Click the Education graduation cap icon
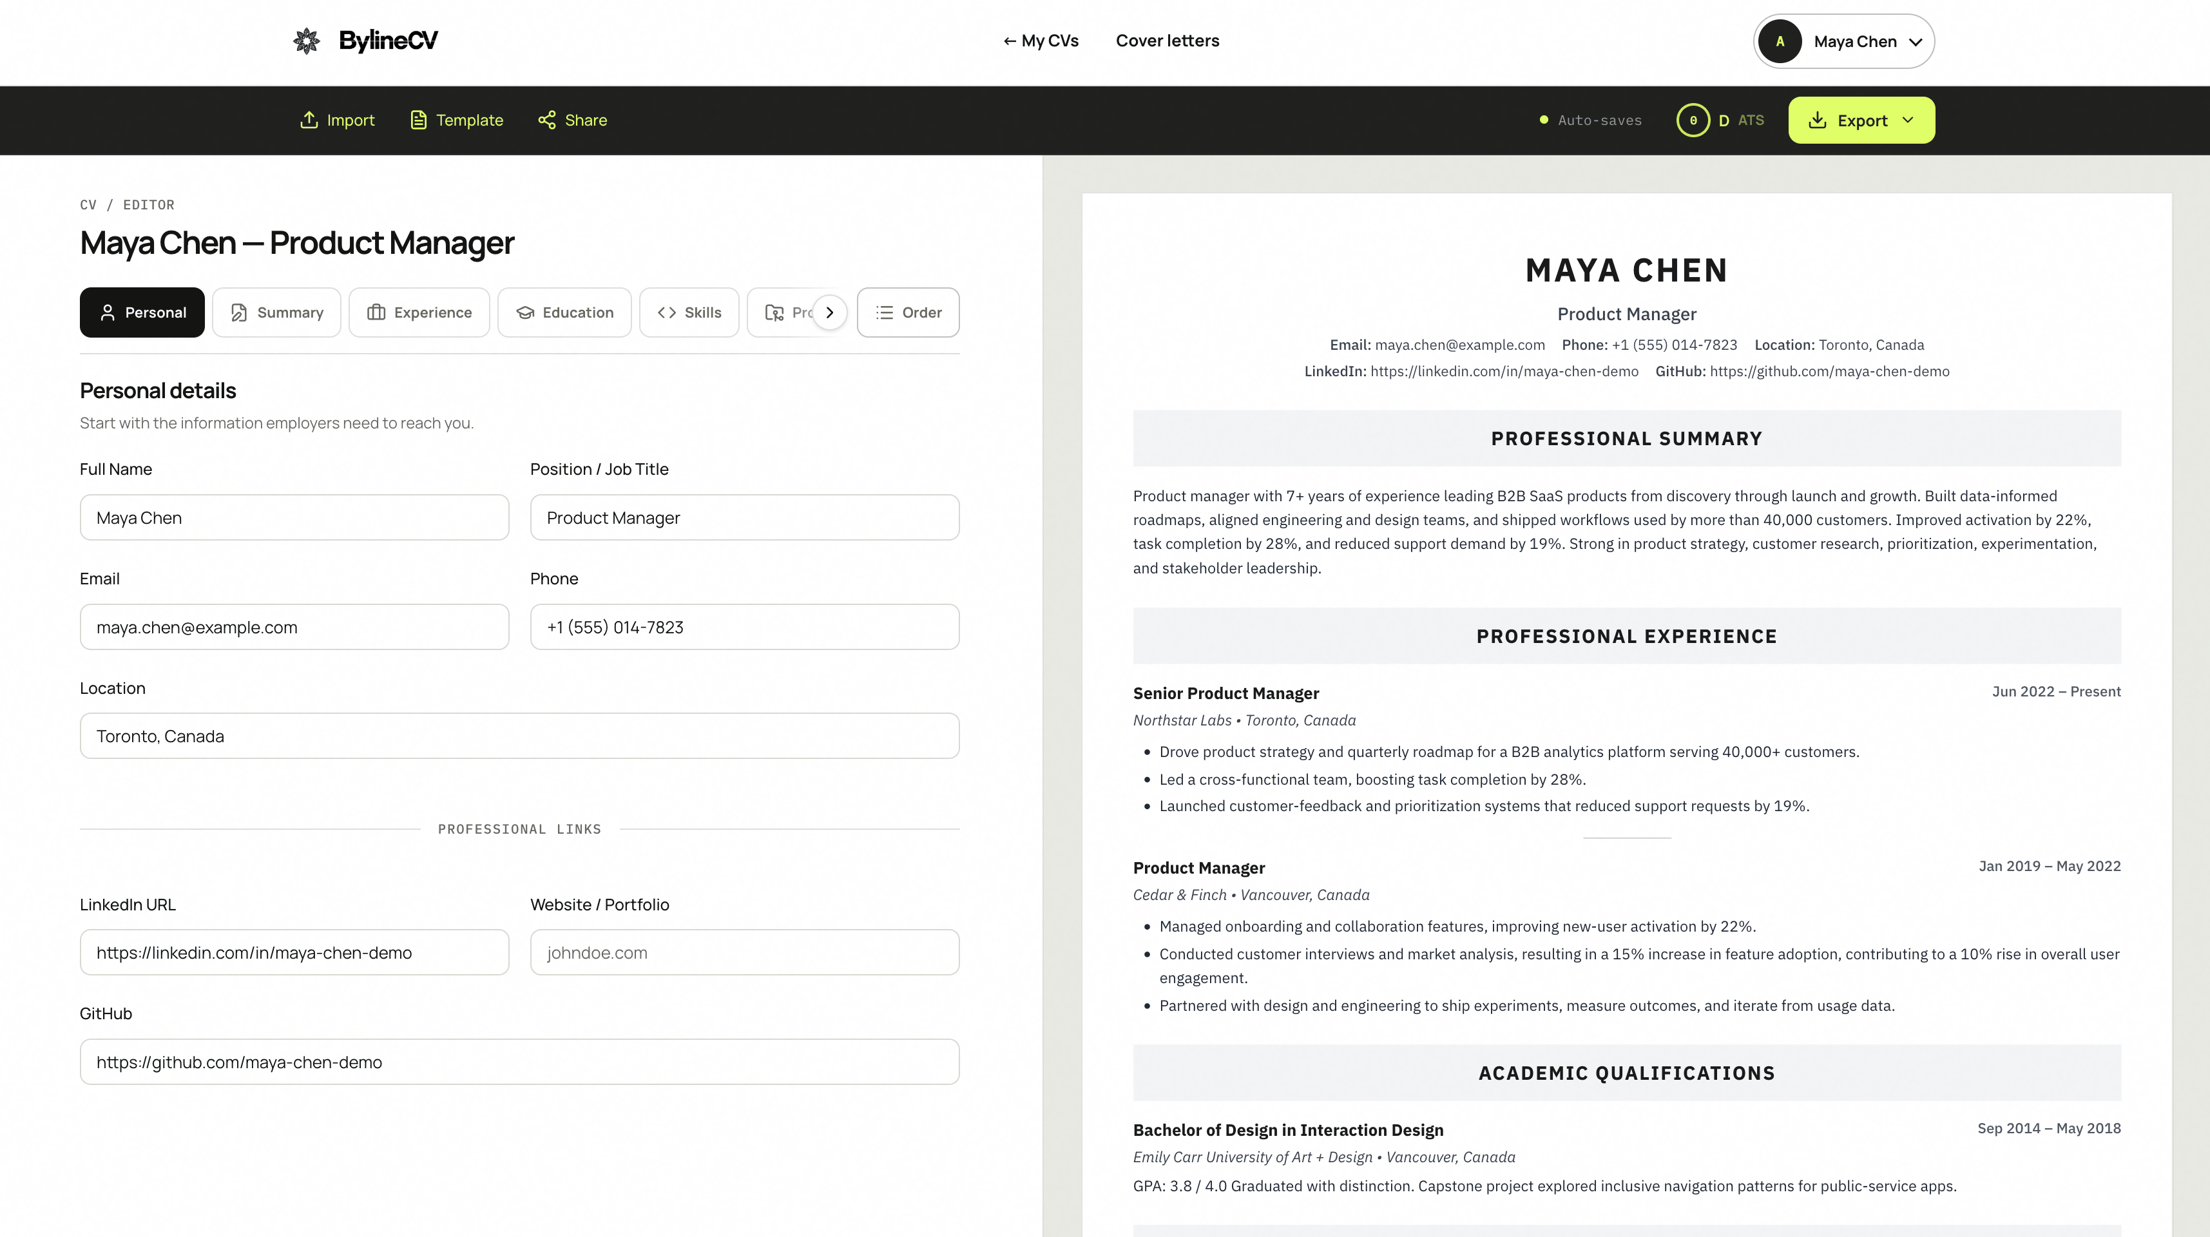This screenshot has height=1237, width=2210. [x=525, y=312]
